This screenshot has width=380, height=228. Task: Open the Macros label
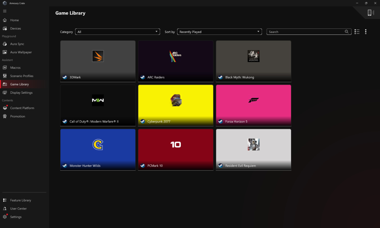[x=15, y=68]
